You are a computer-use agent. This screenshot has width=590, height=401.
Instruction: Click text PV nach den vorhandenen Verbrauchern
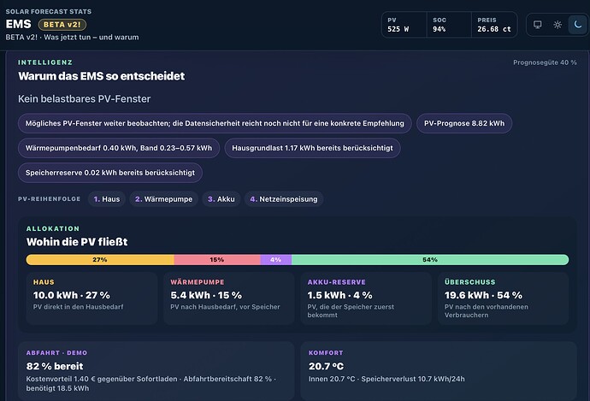tap(487, 311)
